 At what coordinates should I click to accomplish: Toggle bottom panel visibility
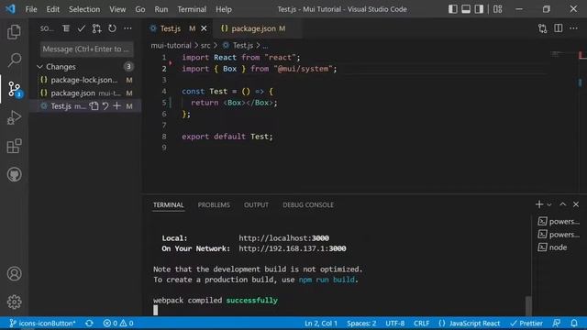pos(466,9)
